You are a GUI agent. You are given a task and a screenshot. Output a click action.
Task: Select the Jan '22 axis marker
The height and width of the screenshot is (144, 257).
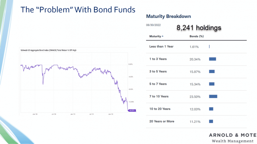pyautogui.click(x=111, y=114)
